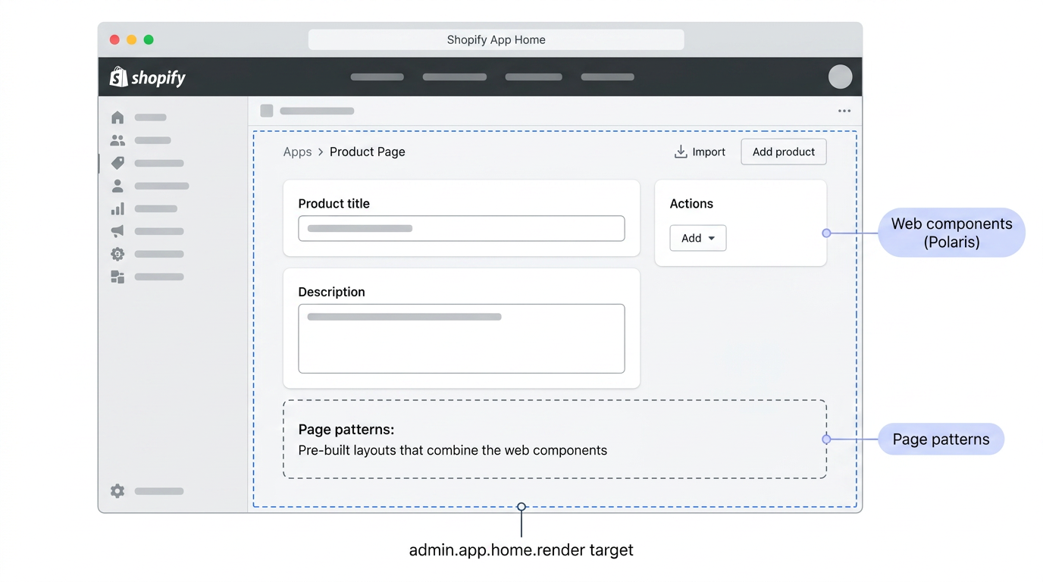Click the Add product button
The width and height of the screenshot is (1043, 582).
[x=784, y=152]
